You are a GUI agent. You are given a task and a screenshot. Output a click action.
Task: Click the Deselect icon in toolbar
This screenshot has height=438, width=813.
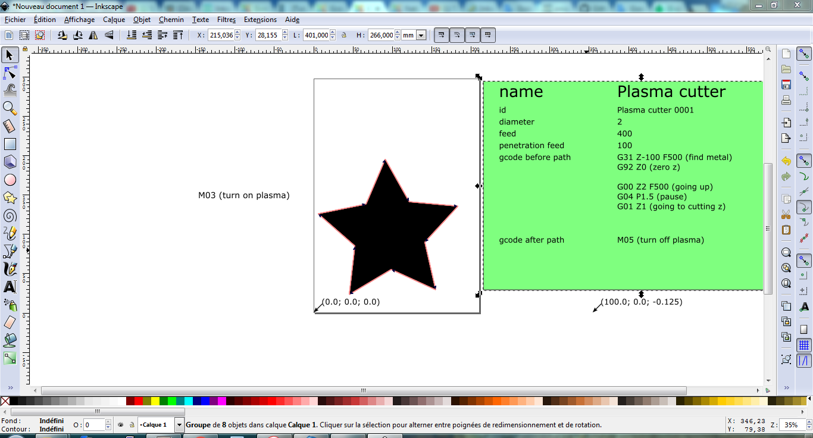point(40,35)
